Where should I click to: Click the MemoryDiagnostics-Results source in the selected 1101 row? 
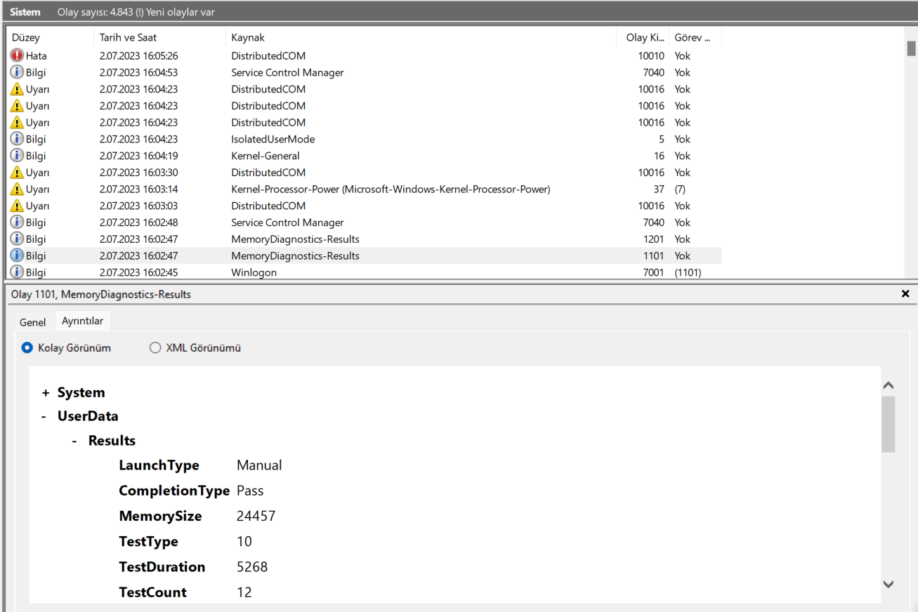296,256
